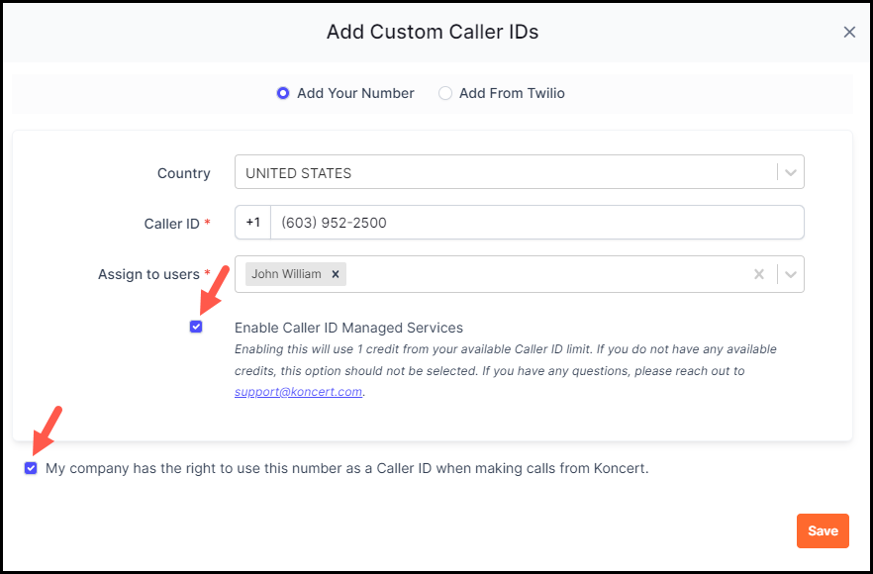Clear all assigned users with the X
Image resolution: width=873 pixels, height=574 pixels.
click(759, 274)
